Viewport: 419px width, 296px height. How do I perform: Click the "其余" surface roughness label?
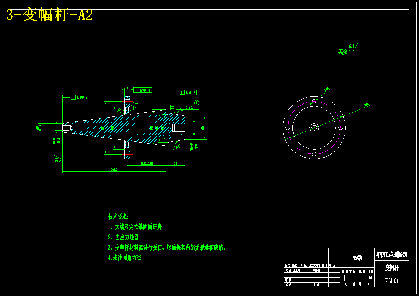(x=343, y=51)
